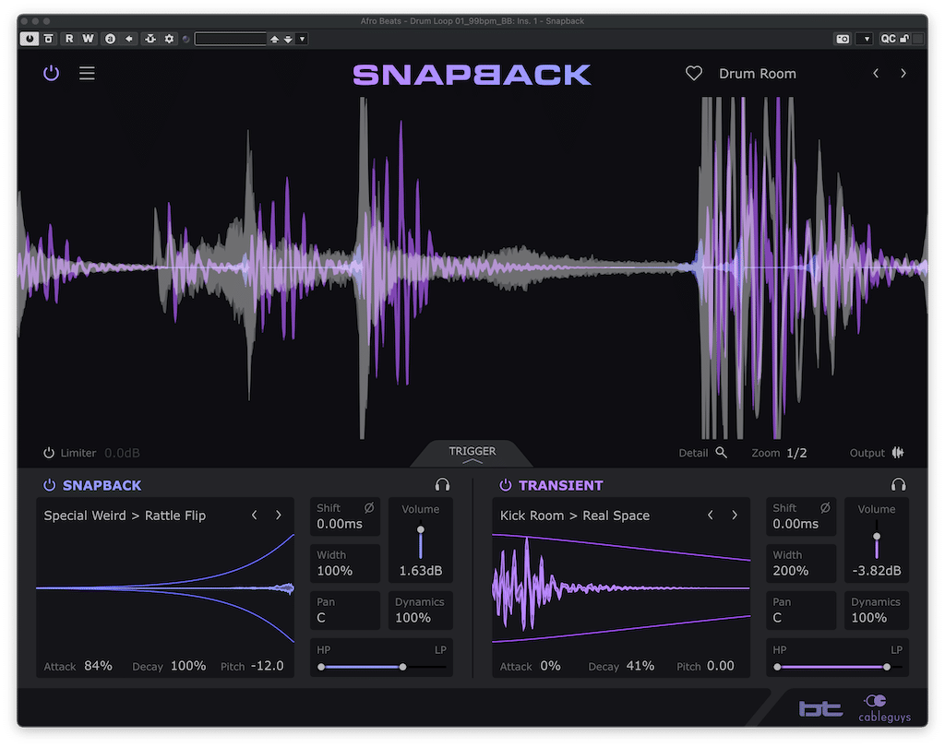The width and height of the screenshot is (945, 747).
Task: Click the Snapback HP filter handle
Action: [x=321, y=667]
